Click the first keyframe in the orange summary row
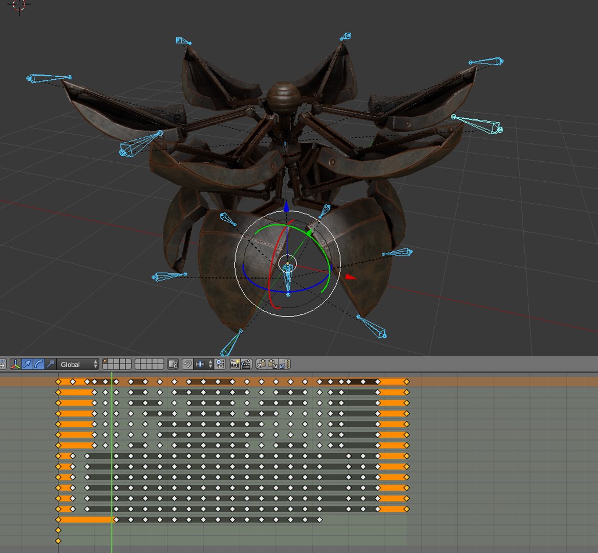Image resolution: width=598 pixels, height=553 pixels. tap(58, 381)
